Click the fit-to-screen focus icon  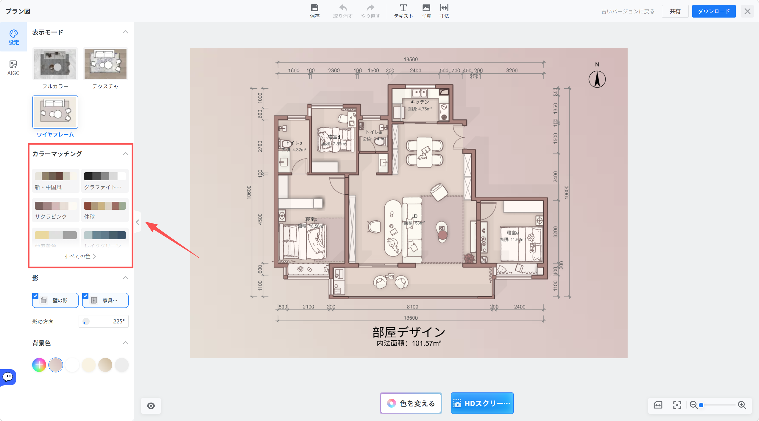(677, 405)
